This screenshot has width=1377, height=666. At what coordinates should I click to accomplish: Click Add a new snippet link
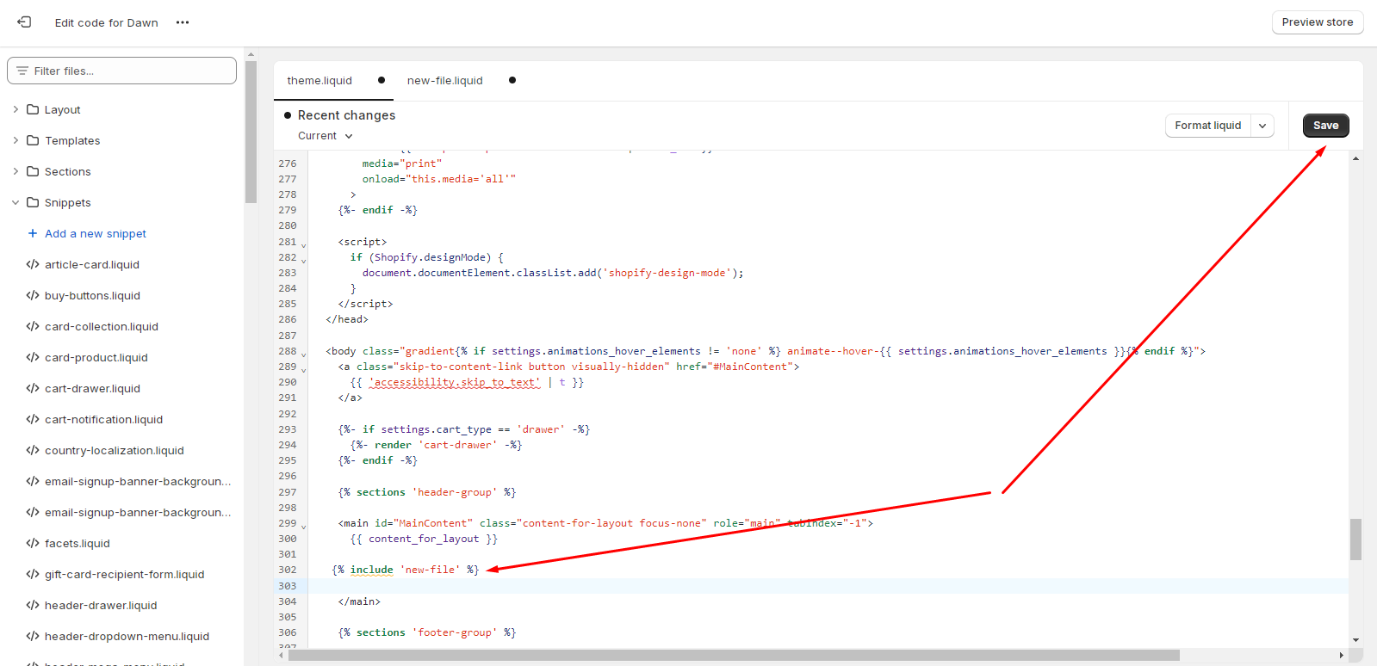click(x=96, y=233)
